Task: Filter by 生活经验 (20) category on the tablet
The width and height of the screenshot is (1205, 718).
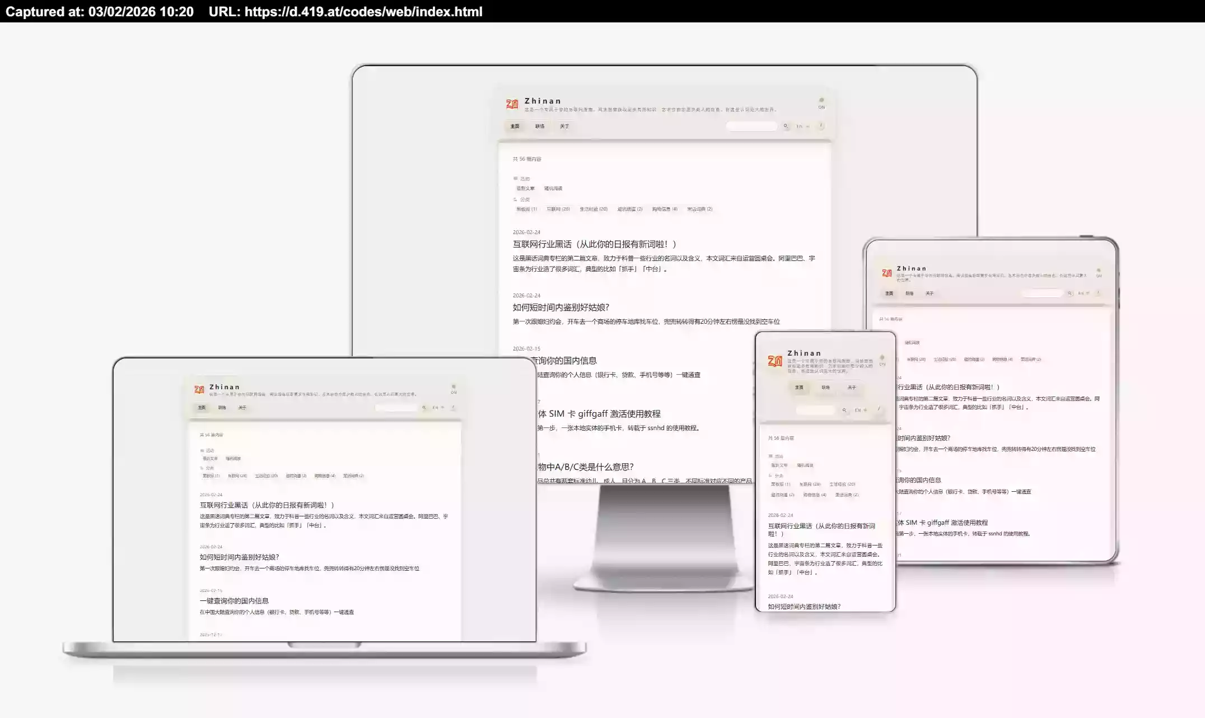Action: 945,360
